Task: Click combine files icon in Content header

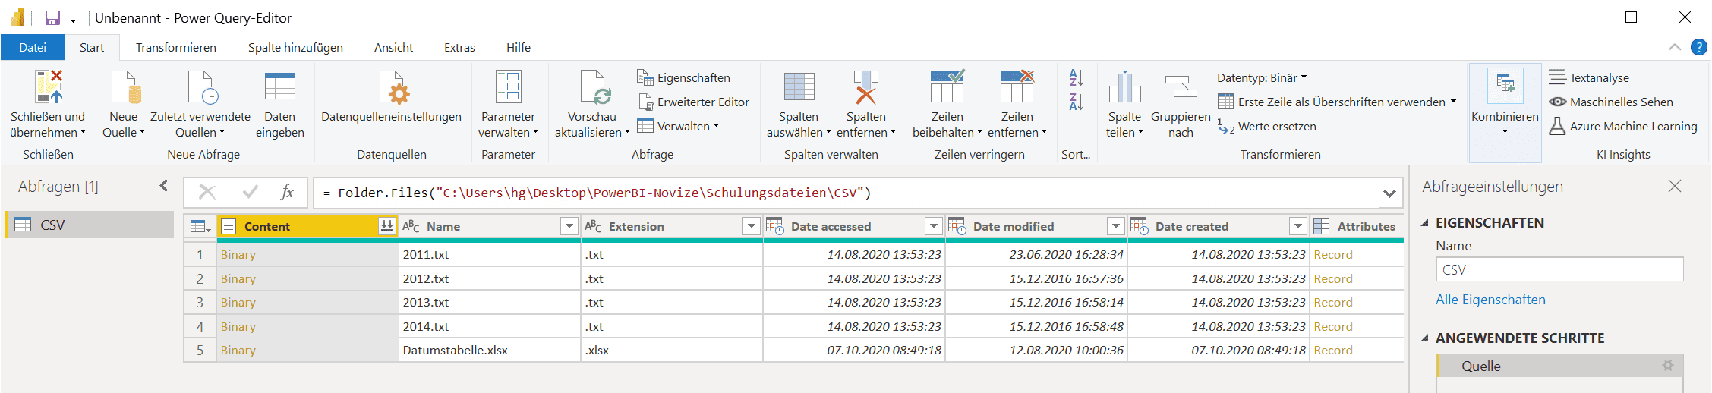Action: click(x=386, y=226)
